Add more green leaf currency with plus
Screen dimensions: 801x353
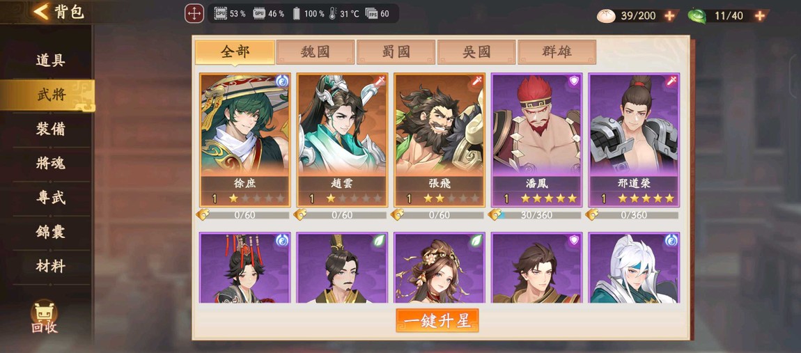click(x=760, y=16)
